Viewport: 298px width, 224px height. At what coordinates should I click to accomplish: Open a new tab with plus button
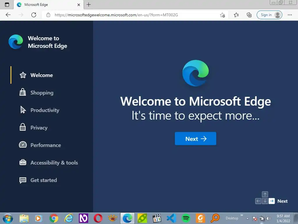click(x=88, y=5)
